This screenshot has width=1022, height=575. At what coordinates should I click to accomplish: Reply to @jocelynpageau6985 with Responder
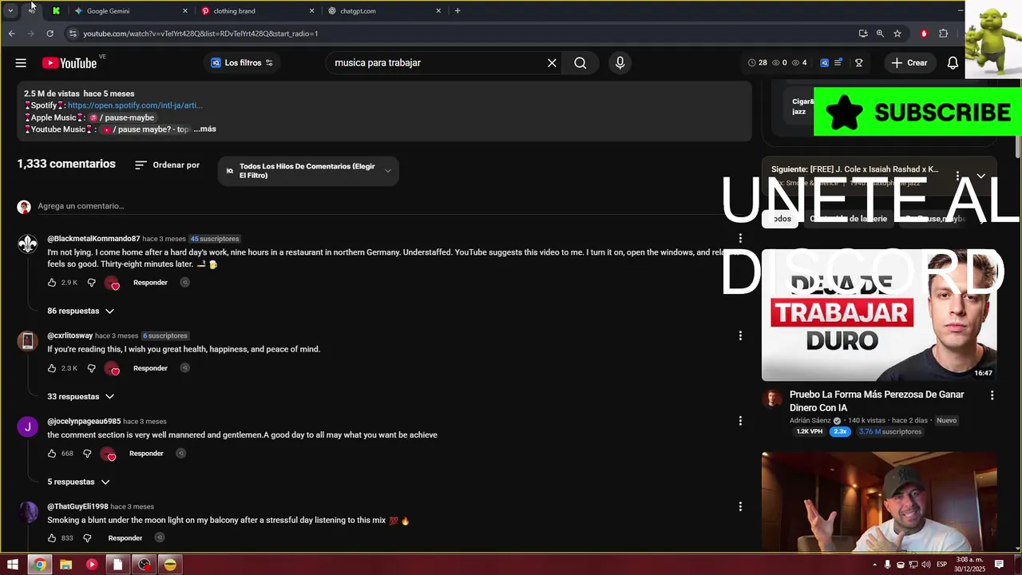click(146, 454)
